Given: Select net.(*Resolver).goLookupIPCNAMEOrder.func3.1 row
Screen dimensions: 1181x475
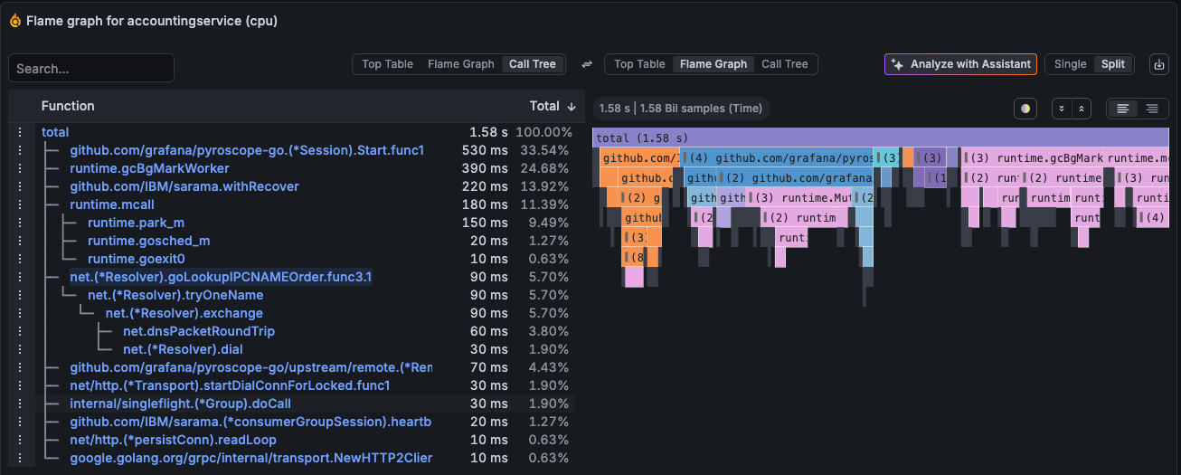Looking at the screenshot, I should pyautogui.click(x=221, y=277).
